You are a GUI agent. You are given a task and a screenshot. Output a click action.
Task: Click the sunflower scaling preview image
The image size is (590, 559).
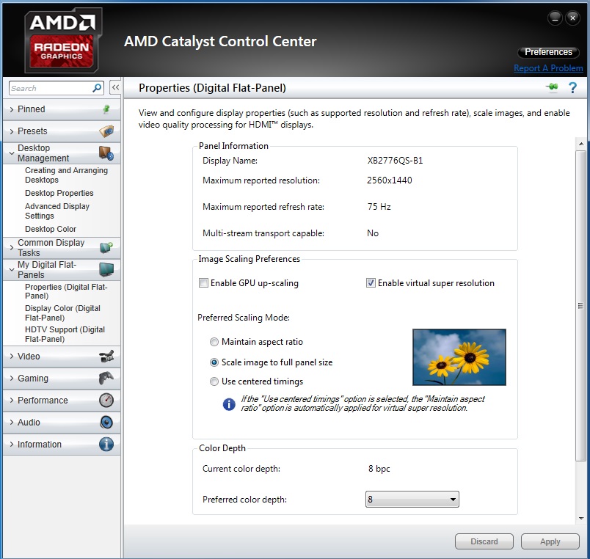(459, 357)
